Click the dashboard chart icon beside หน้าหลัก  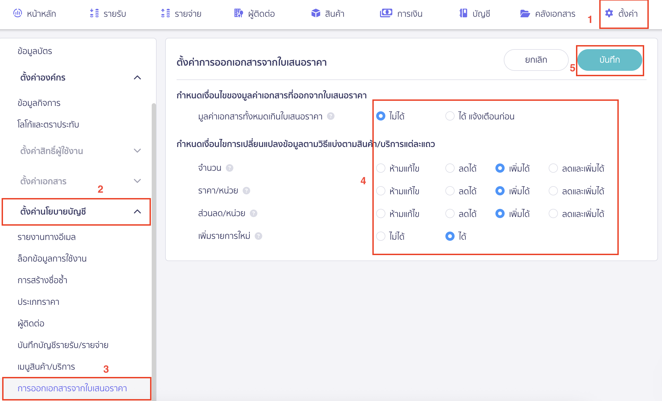[x=18, y=13]
